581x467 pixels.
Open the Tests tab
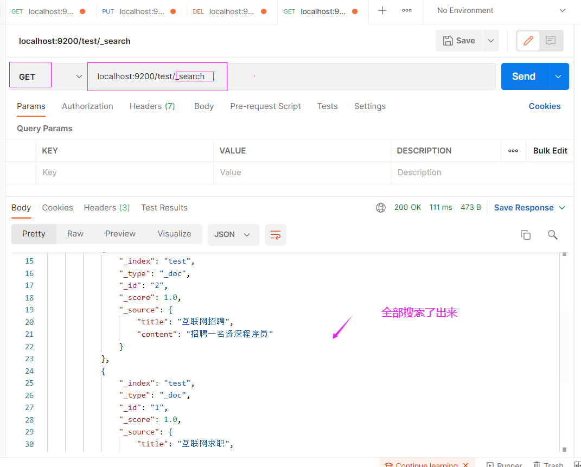(x=327, y=106)
